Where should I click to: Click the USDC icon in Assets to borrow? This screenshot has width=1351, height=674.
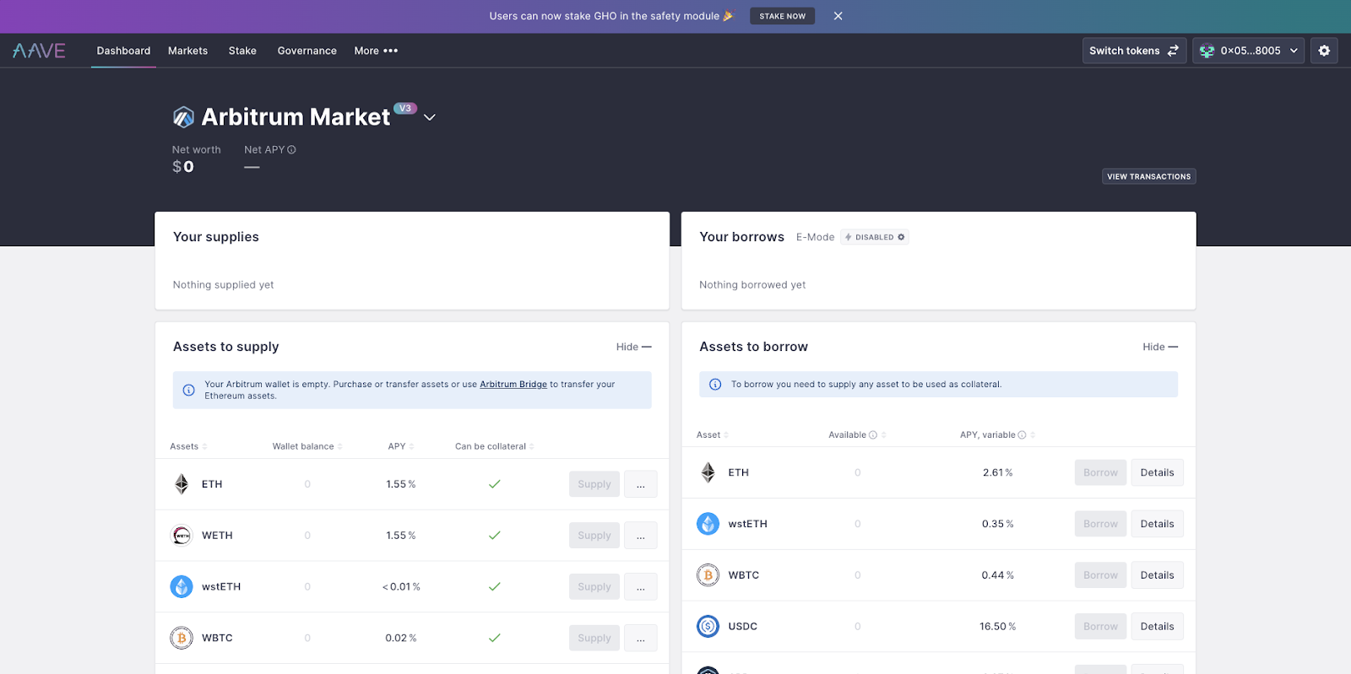[x=708, y=626]
